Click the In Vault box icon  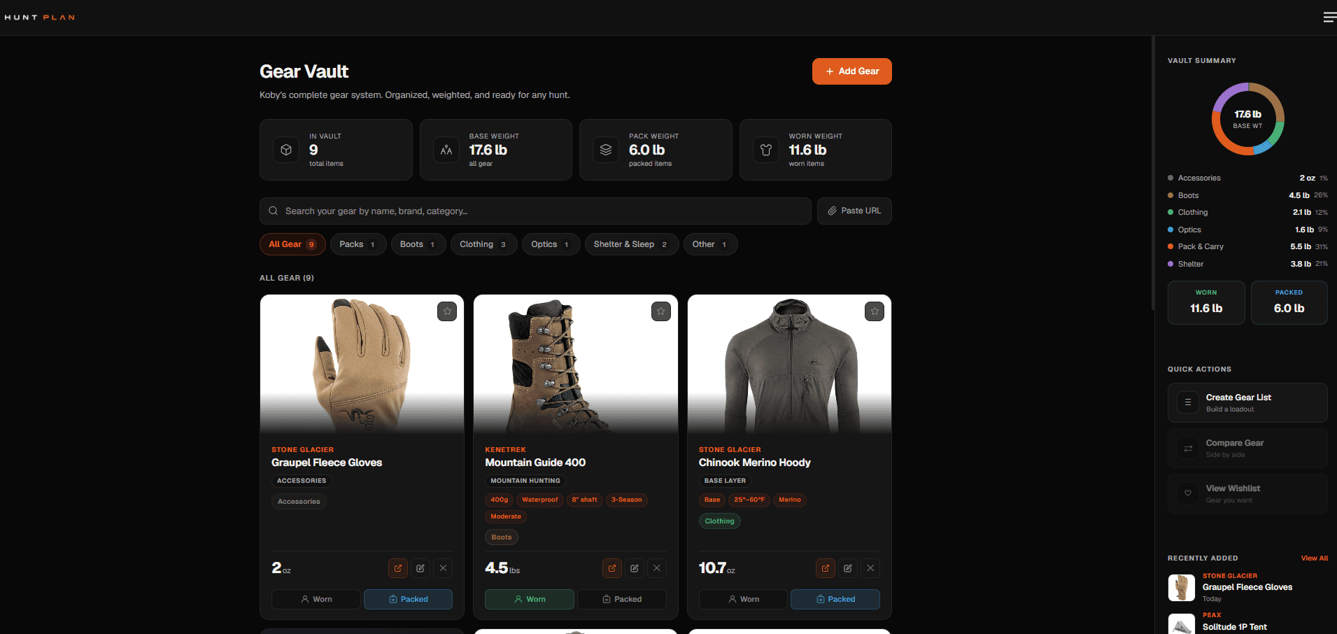point(286,150)
